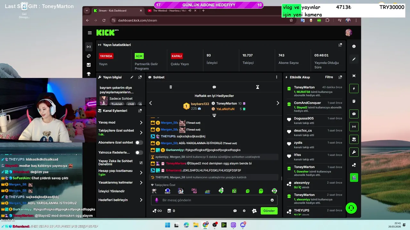Screen dimensions: 410x230
Task: Open the trophy icon in left sidebar
Action: (x=89, y=74)
